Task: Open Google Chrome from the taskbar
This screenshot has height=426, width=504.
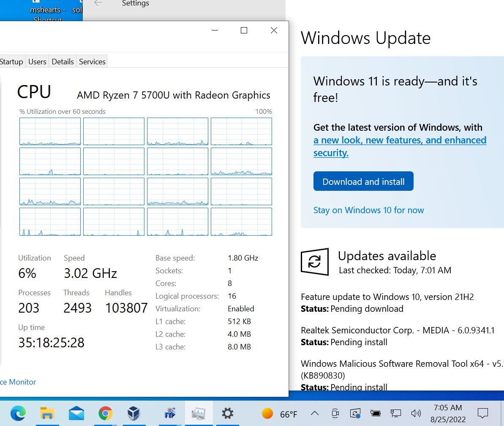Action: pyautogui.click(x=106, y=413)
